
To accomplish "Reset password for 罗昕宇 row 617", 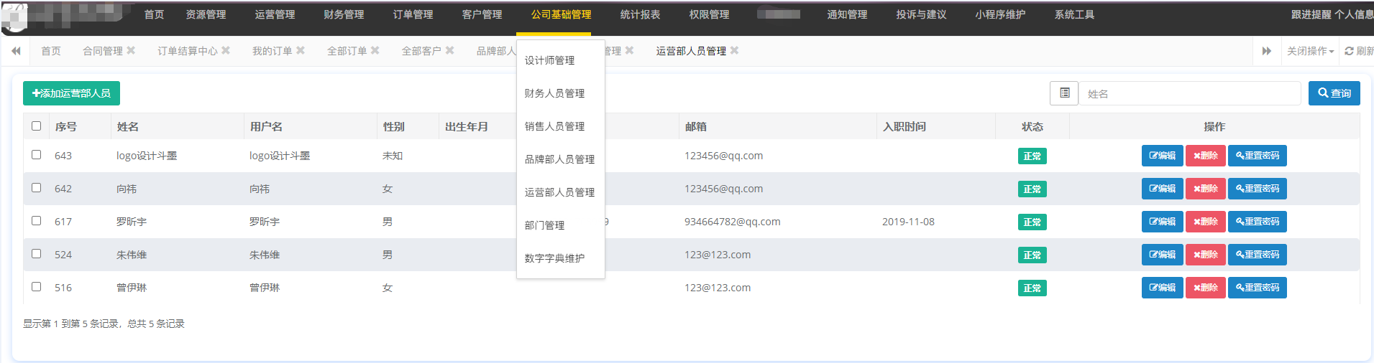I will click(x=1257, y=222).
